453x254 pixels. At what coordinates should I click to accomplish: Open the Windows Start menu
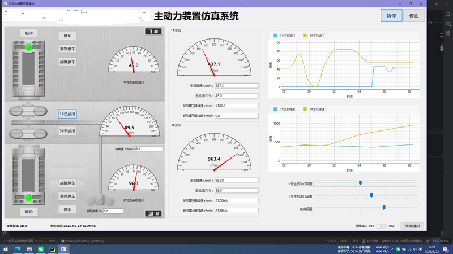coord(6,249)
